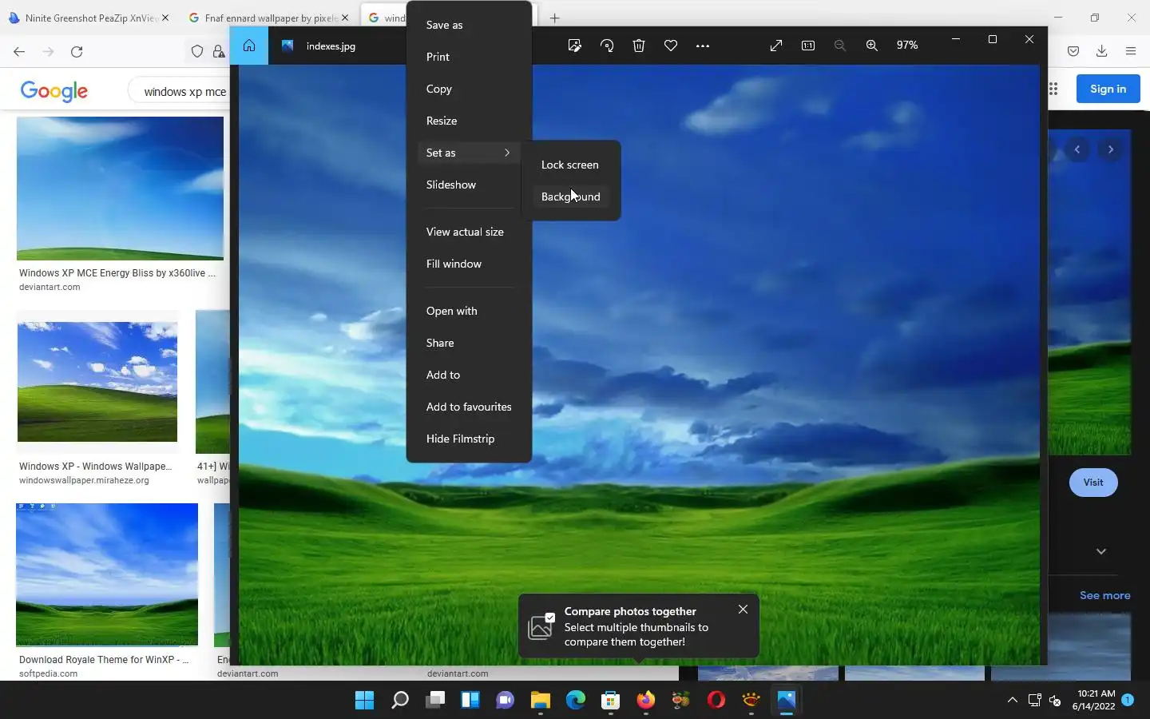Open the three-dot See more menu
1150x719 pixels.
703,46
